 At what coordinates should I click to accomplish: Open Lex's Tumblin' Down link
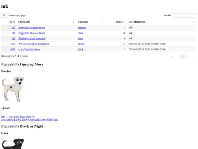pos(29,49)
